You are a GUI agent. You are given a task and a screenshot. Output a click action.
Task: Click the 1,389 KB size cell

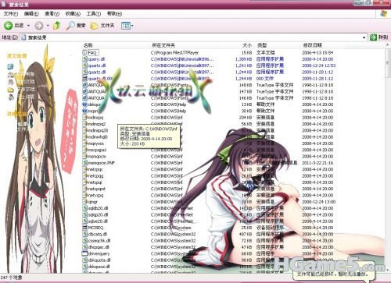244,59
